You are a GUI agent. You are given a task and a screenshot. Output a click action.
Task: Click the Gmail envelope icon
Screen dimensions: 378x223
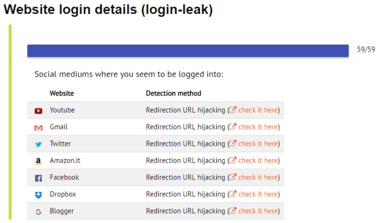[38, 128]
